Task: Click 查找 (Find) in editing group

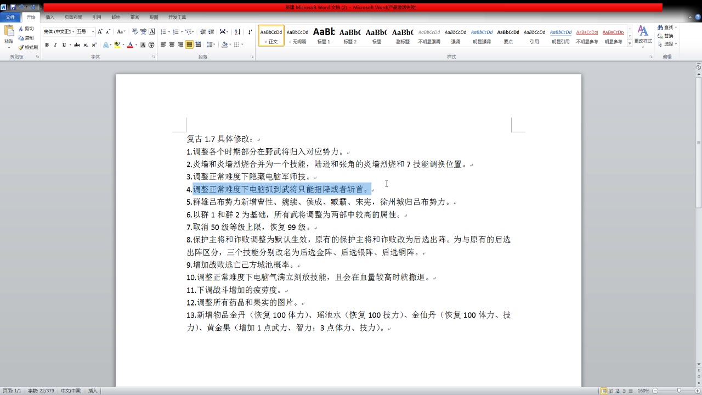Action: coord(668,27)
